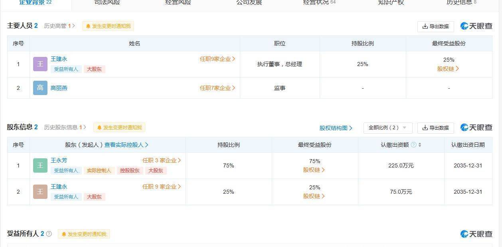Image resolution: width=502 pixels, height=247 pixels.
Task: Click 导出数据 button in 主要人员 section
Action: click(436, 26)
